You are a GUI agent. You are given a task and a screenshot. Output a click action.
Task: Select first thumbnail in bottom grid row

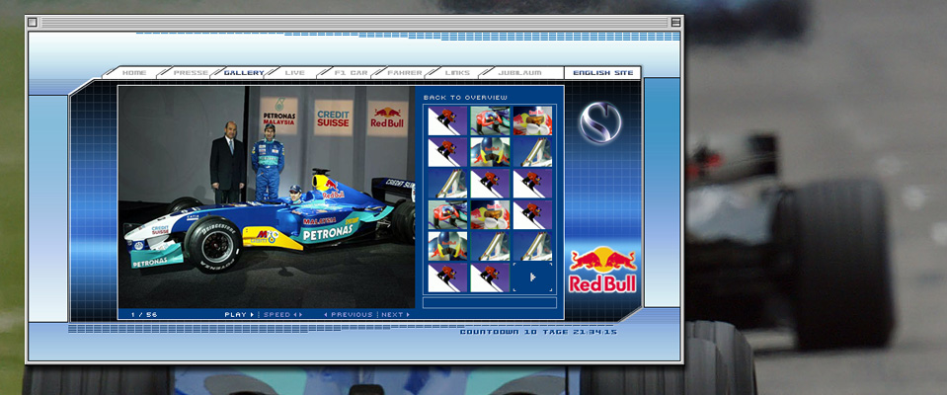click(447, 277)
